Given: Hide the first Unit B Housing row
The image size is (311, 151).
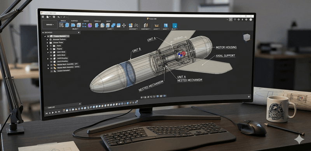Looking at the screenshot, I should tap(51, 59).
